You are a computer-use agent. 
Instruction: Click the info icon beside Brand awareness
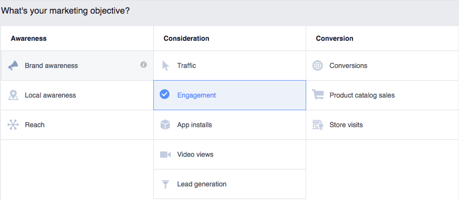144,65
